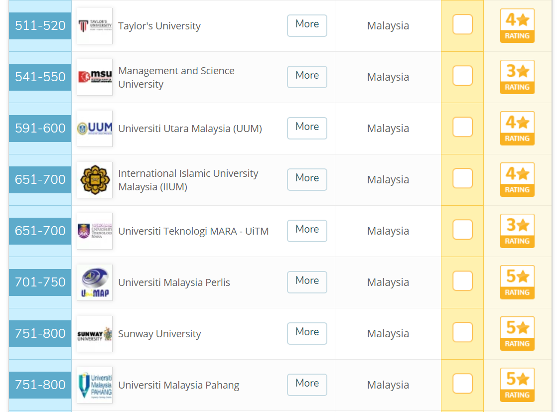This screenshot has width=560, height=412.
Task: Click the UUM logo image
Action: pyautogui.click(x=95, y=129)
